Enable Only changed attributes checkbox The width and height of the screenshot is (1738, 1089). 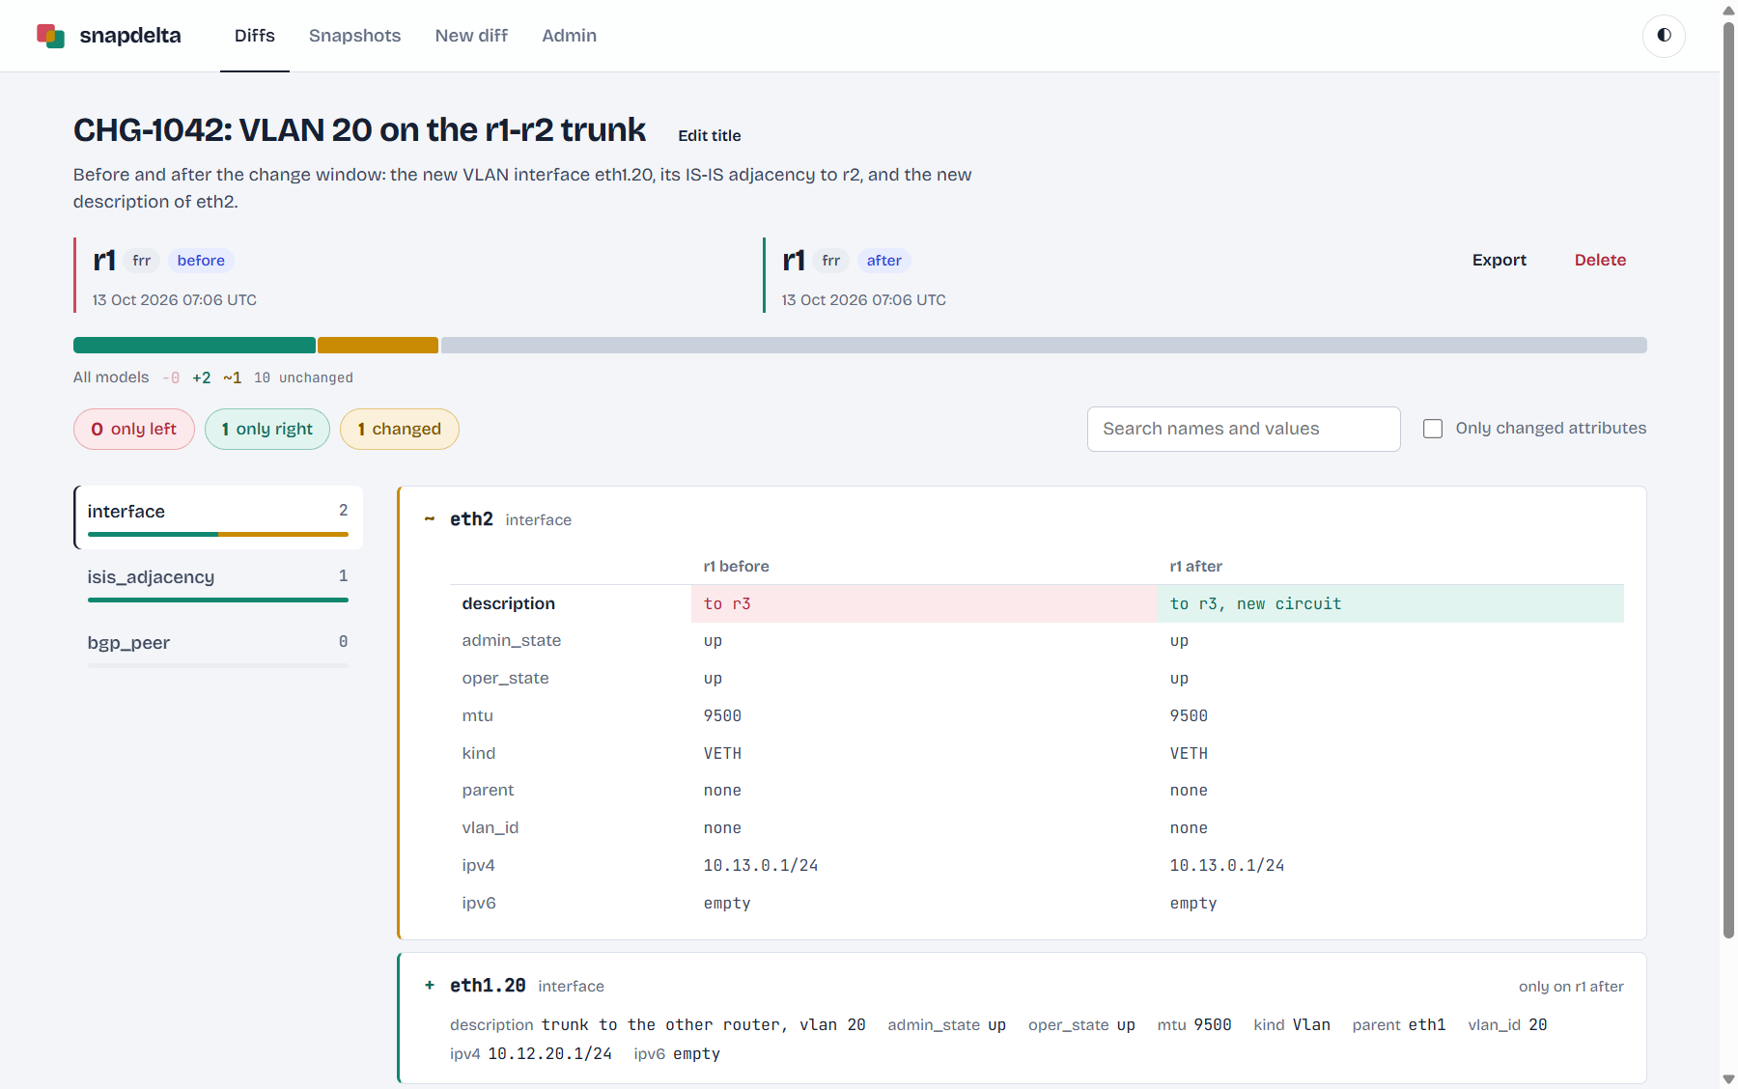[x=1433, y=429]
